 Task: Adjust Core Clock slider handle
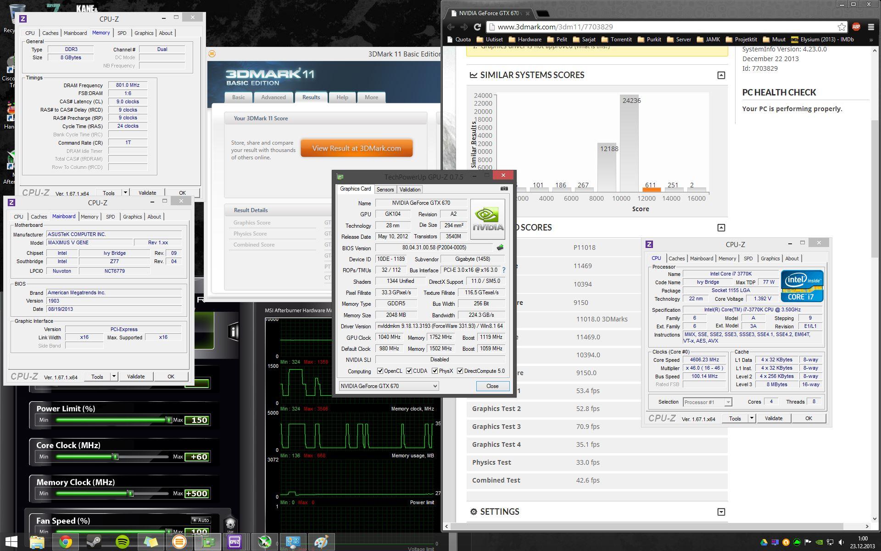point(116,457)
